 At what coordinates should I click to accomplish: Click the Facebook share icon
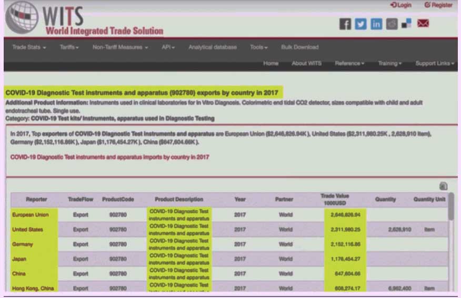click(x=345, y=24)
